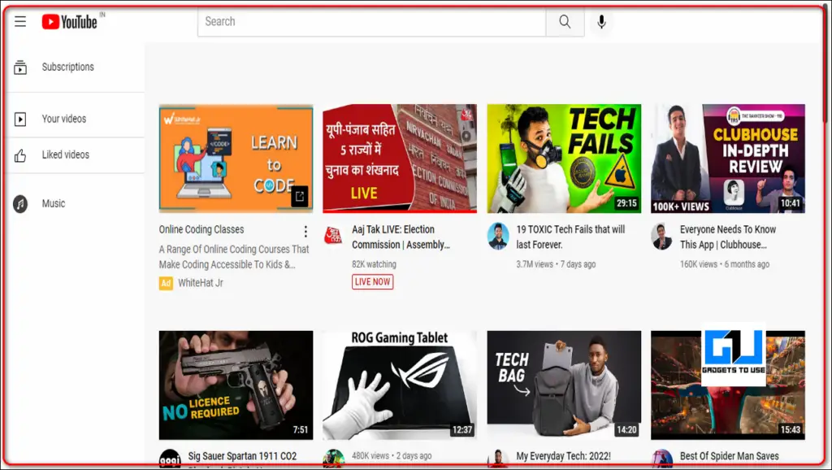
Task: Open Aaj Tak LIVE: Election Commission video title
Action: coord(401,237)
